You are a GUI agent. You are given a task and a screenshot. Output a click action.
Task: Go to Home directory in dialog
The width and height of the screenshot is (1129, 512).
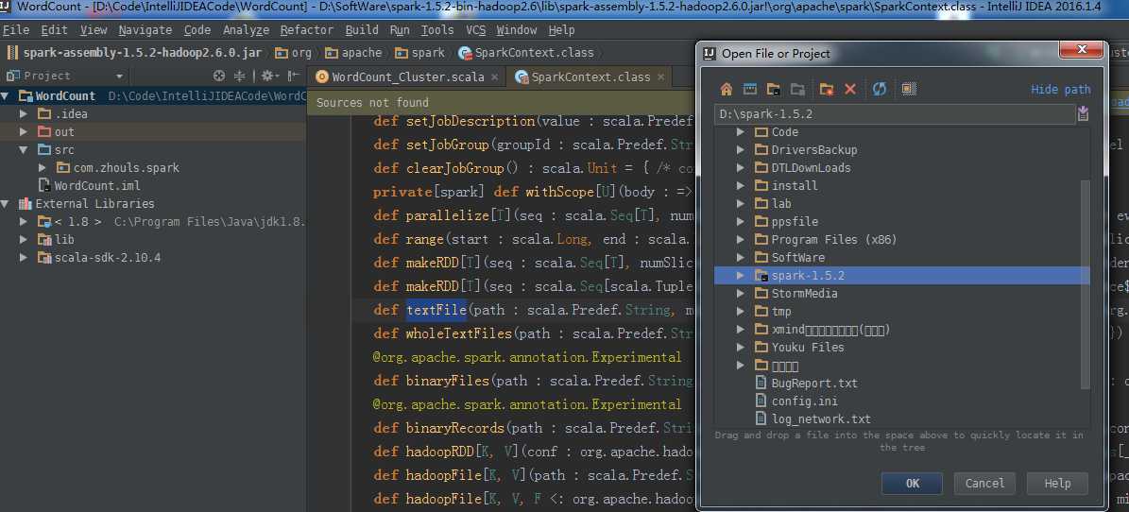point(727,90)
